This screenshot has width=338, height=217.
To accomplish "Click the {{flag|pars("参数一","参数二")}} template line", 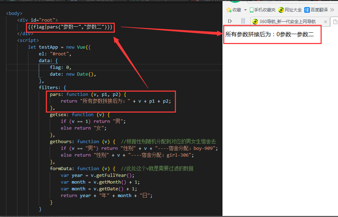I will click(x=70, y=27).
